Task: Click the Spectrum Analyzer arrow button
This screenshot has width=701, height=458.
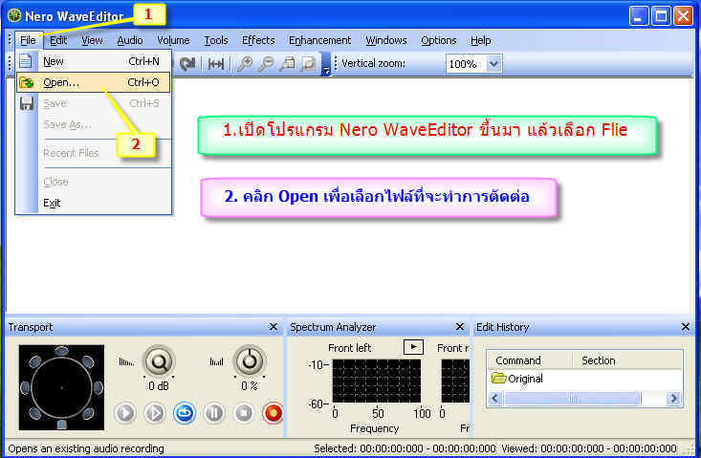Action: [413, 347]
